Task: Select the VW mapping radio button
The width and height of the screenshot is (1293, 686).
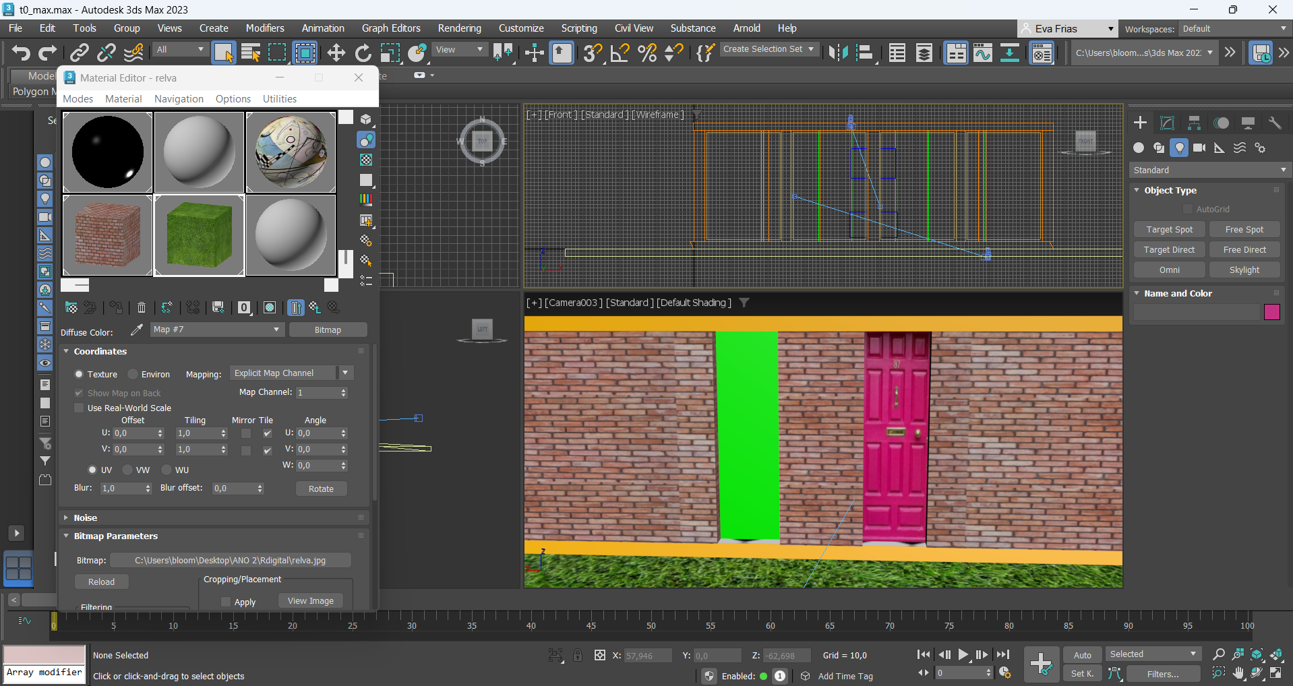Action: [x=128, y=470]
